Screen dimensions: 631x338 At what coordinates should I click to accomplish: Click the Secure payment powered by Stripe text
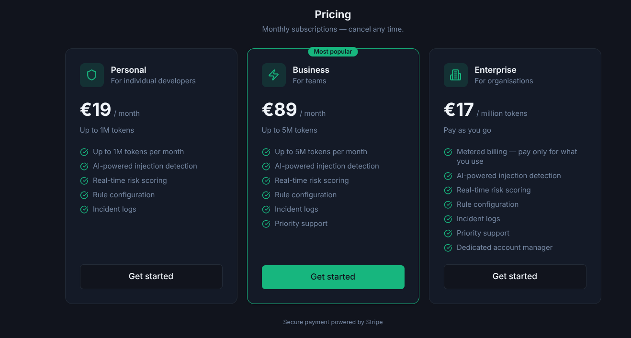click(x=333, y=322)
